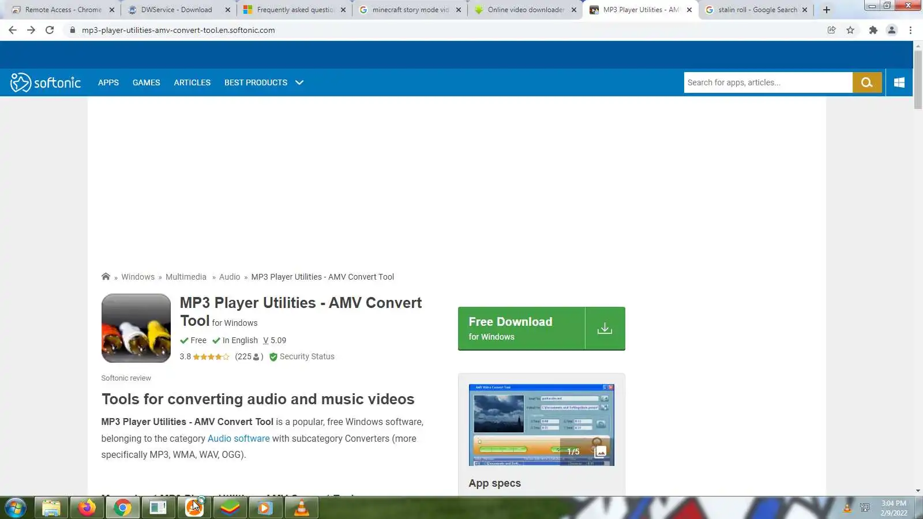This screenshot has width=923, height=519.
Task: Switch to the Remote Access - Chrome tab
Action: (x=63, y=10)
